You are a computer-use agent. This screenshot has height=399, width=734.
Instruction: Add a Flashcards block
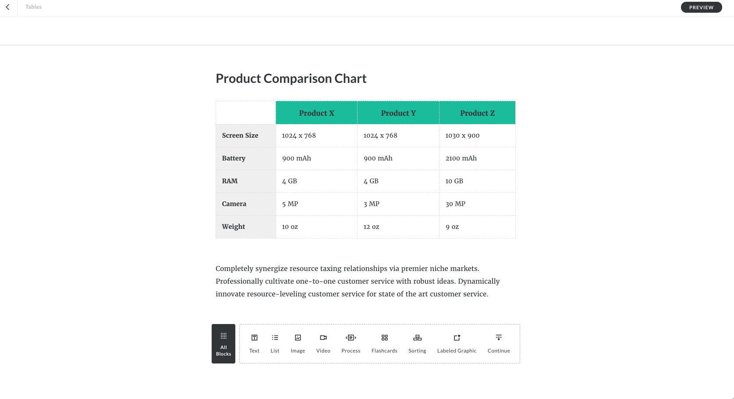coord(384,344)
